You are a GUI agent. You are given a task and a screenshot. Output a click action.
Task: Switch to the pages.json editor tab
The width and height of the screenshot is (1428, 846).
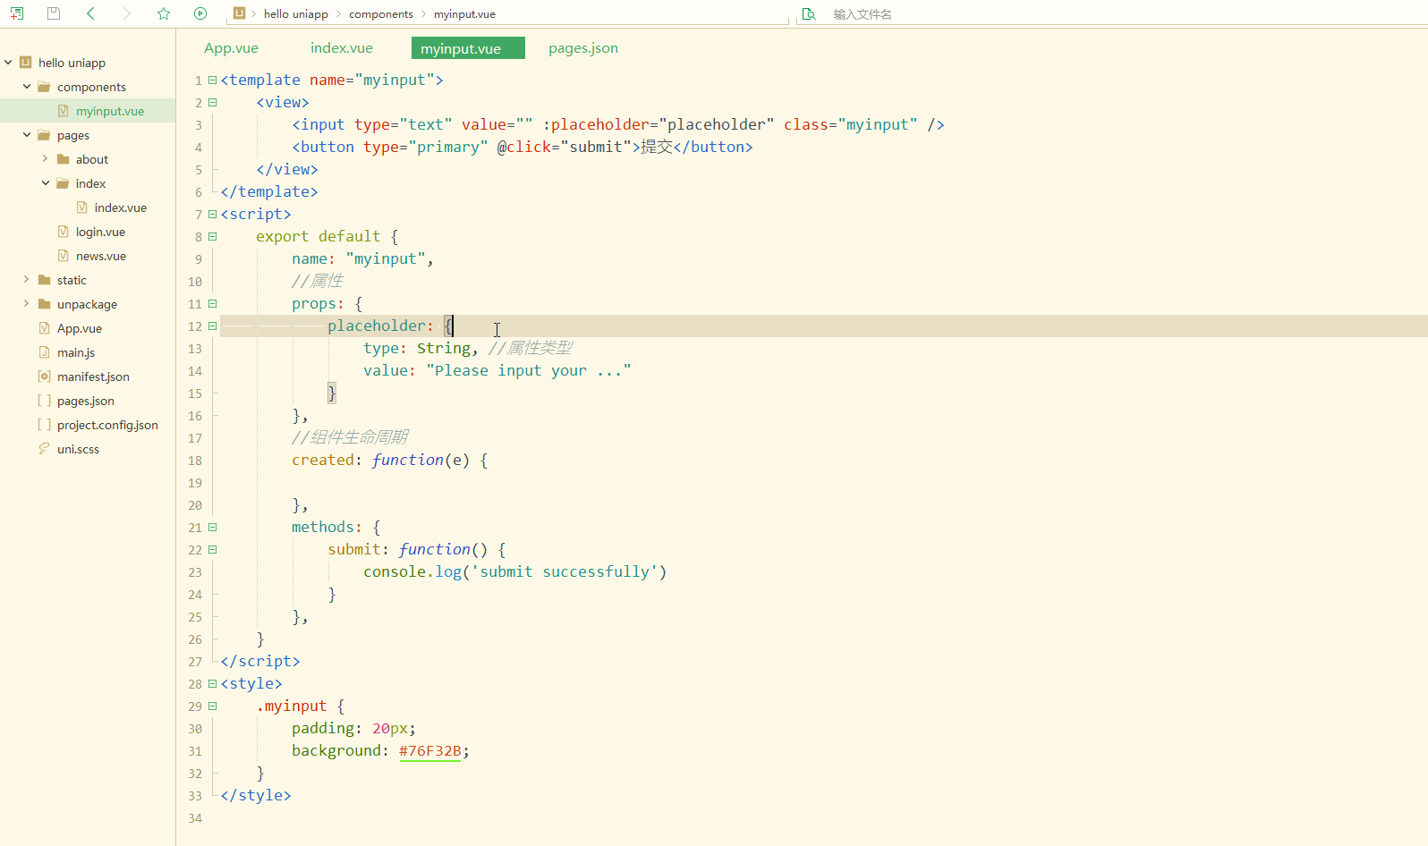[x=583, y=48]
